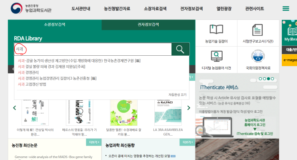Show previous books with left arrow
Viewport: 297px width, 160px height.
tap(14, 108)
